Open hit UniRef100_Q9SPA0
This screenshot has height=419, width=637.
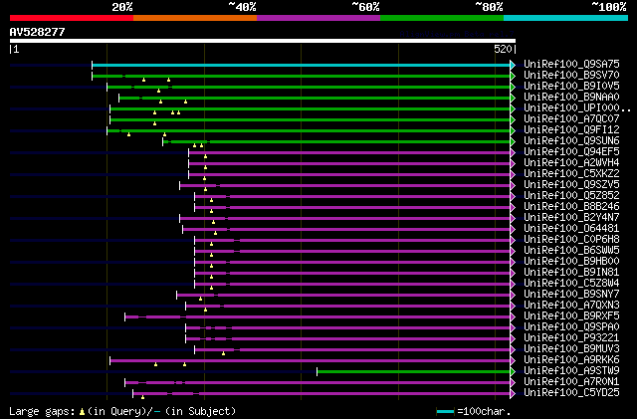point(571,327)
